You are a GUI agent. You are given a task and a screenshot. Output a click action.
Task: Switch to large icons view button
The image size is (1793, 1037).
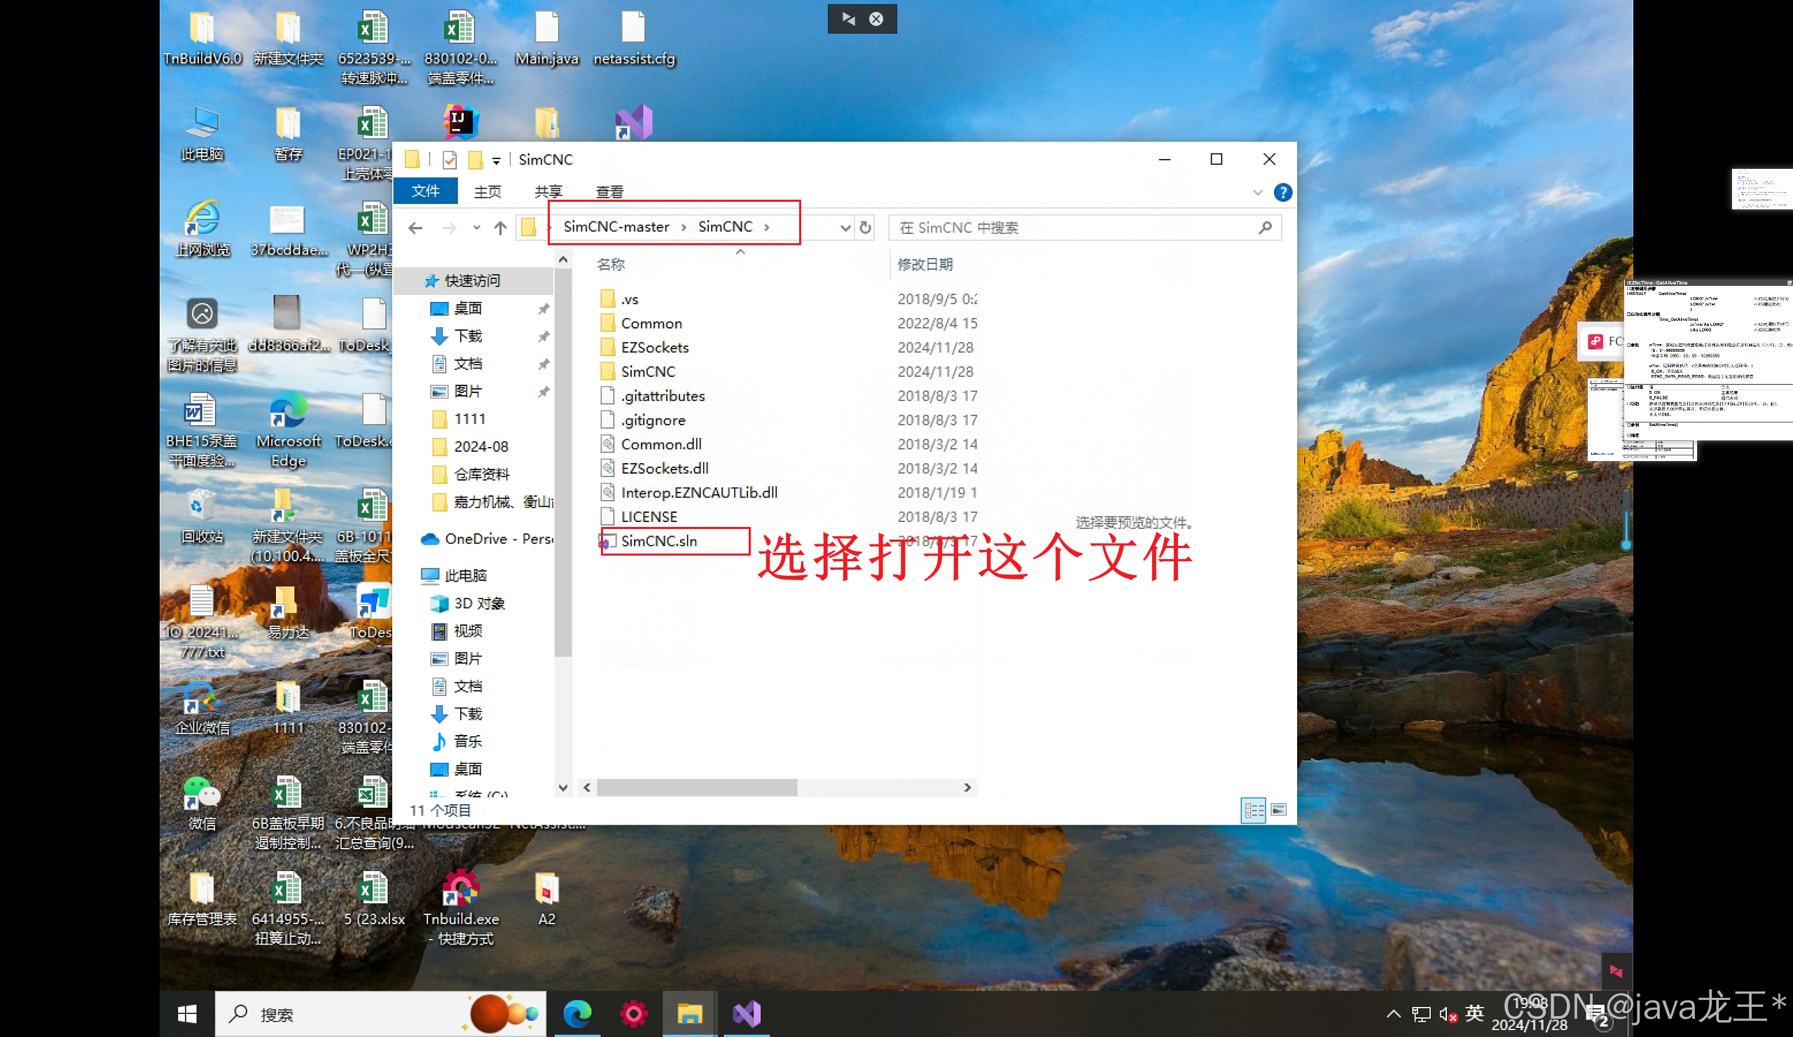(1279, 810)
